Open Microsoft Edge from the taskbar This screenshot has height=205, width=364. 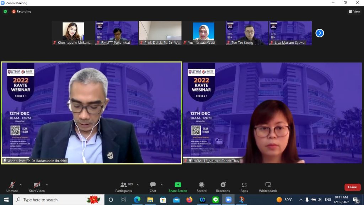[x=137, y=200]
